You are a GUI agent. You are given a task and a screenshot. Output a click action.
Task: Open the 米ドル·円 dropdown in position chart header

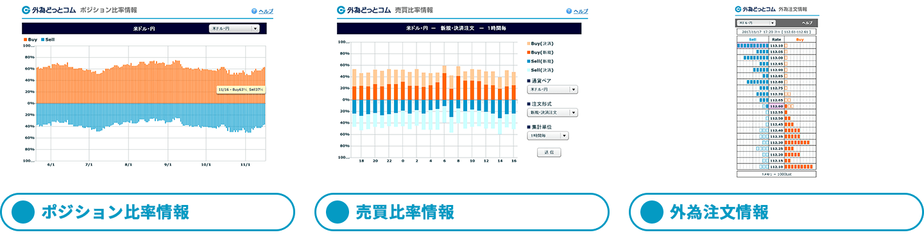coord(234,28)
